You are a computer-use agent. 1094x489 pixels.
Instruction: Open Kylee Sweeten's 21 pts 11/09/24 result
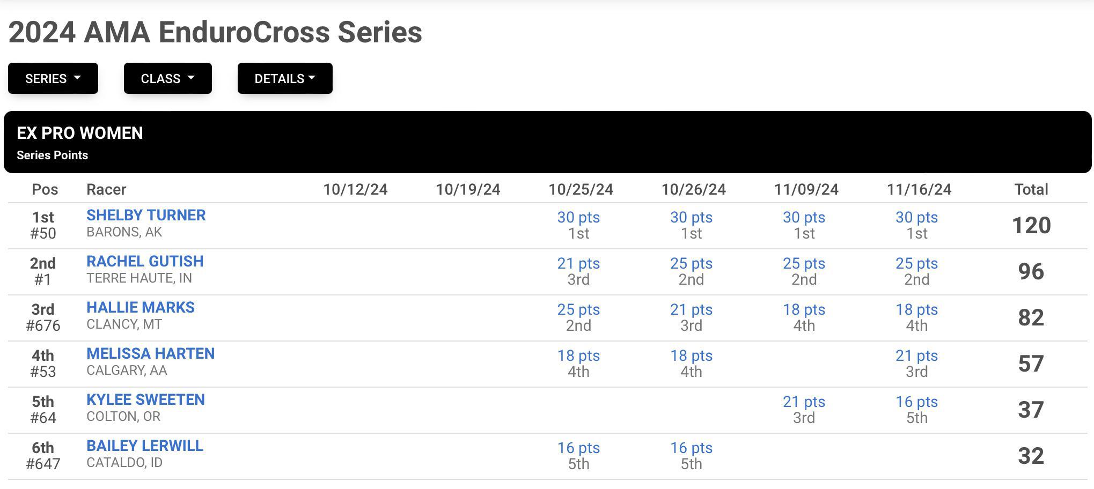tap(804, 402)
